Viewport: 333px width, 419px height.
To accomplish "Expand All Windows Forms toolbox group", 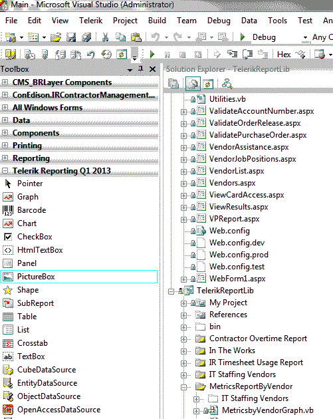I will click(5, 108).
